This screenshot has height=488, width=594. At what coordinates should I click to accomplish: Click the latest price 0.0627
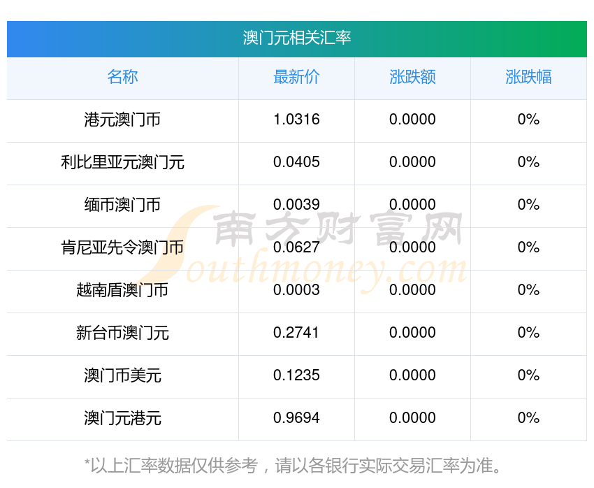296,247
